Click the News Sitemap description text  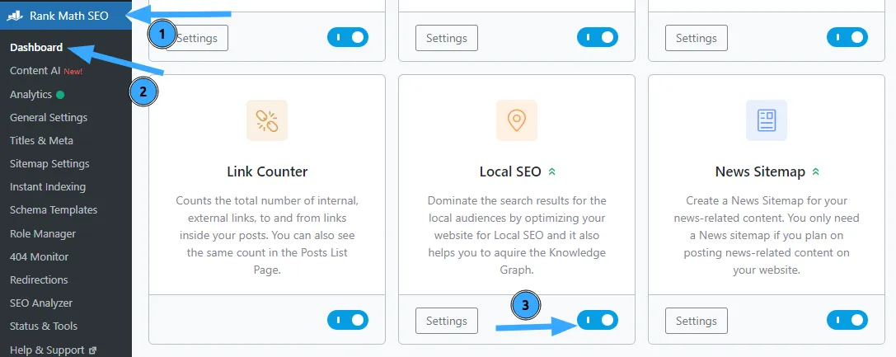pyautogui.click(x=767, y=235)
